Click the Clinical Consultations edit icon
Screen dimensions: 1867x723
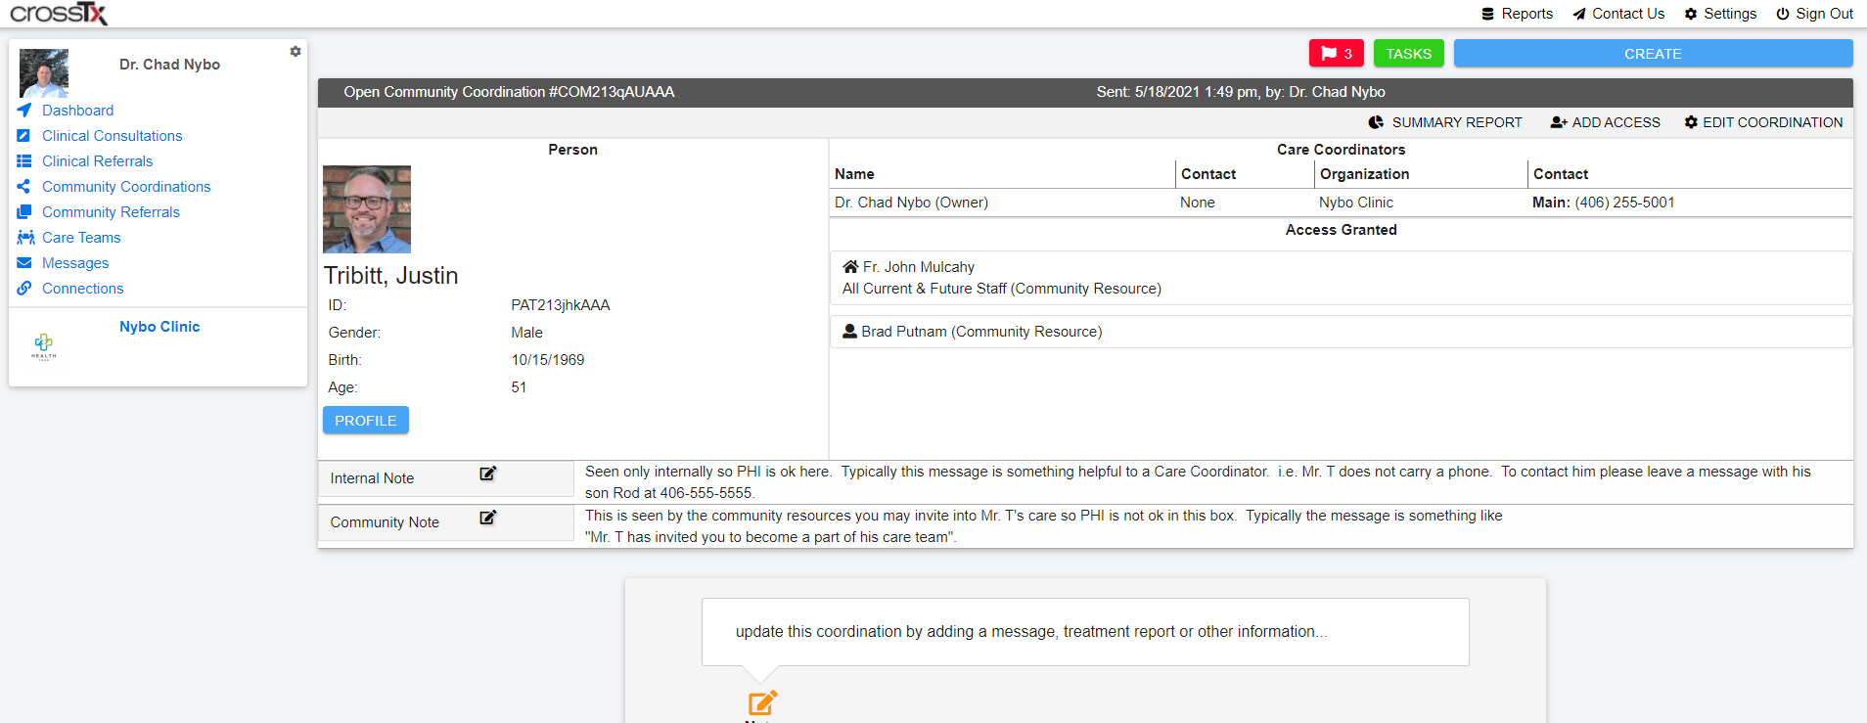(24, 136)
